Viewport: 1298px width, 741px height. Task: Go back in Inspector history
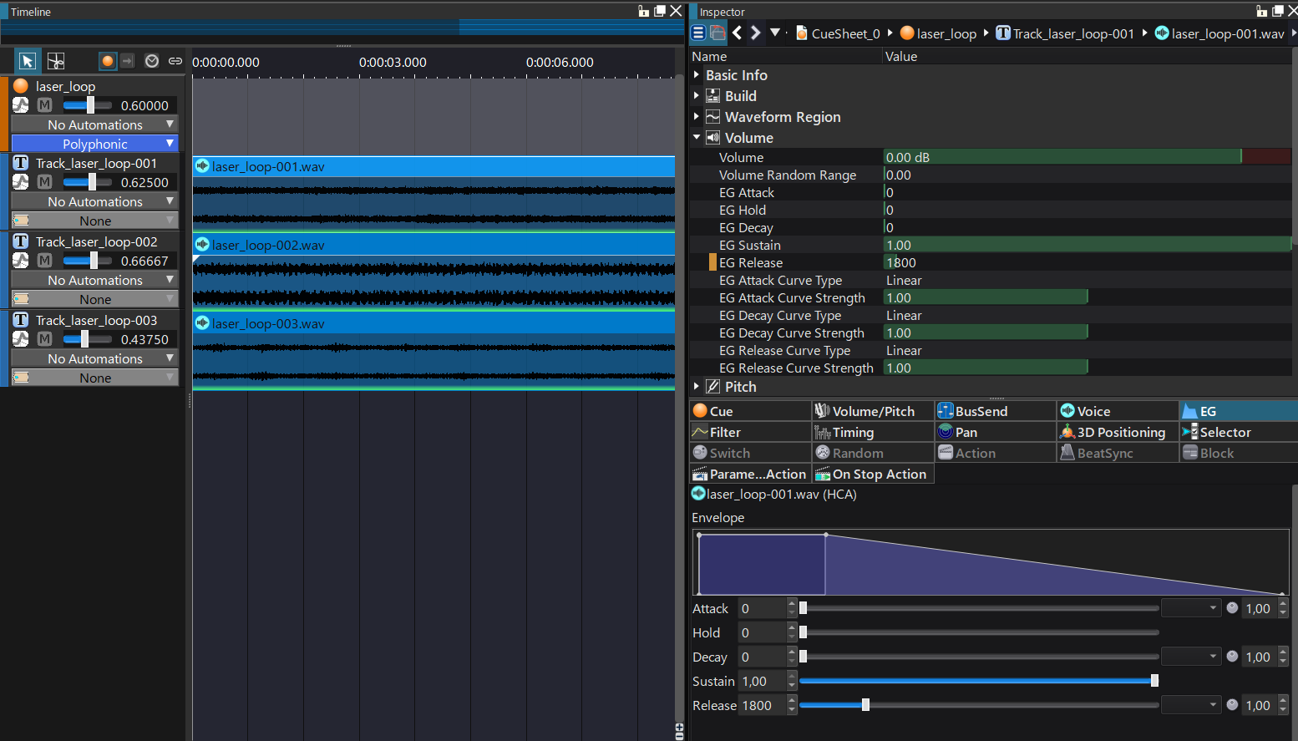(x=737, y=33)
